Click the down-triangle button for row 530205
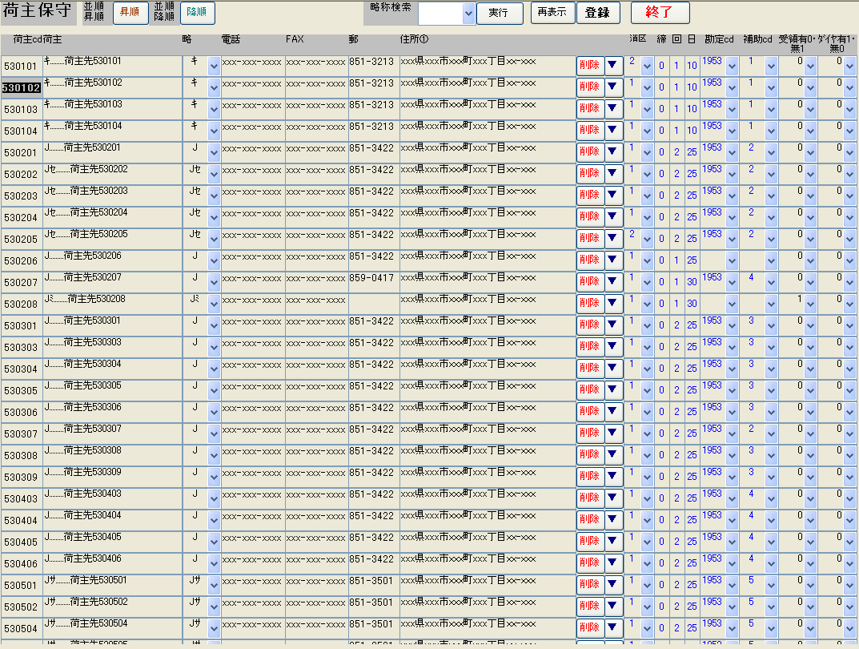859x649 pixels. point(613,239)
